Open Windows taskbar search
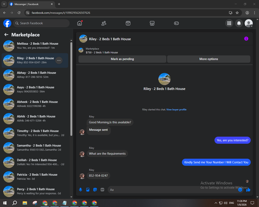The image size is (259, 207). click(x=15, y=203)
